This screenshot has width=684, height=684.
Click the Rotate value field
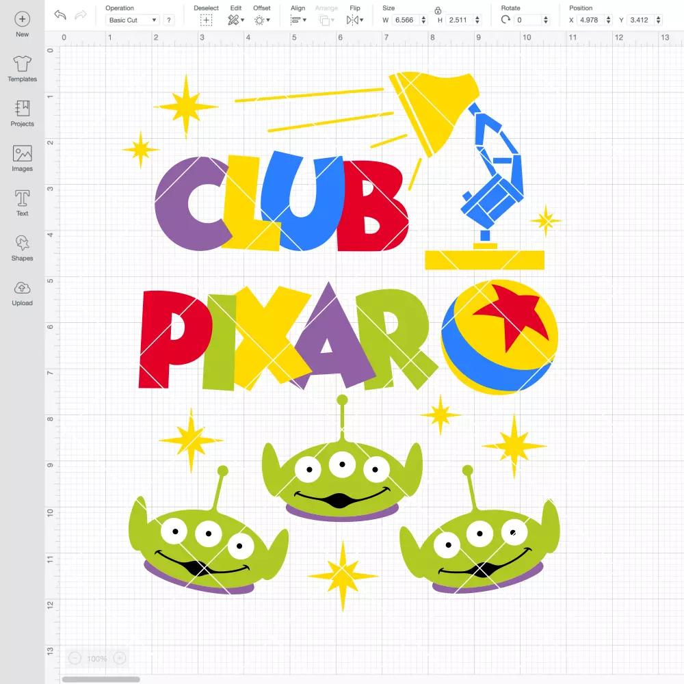coord(528,20)
